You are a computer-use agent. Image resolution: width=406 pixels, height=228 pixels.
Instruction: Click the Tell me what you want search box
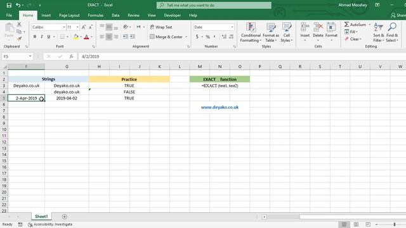pos(214,5)
